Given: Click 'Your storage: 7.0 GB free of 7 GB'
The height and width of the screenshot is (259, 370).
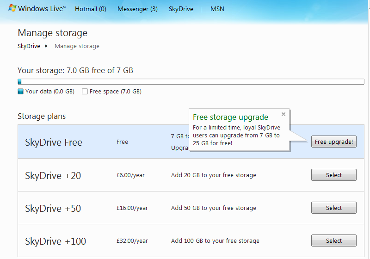Looking at the screenshot, I should click(x=75, y=70).
